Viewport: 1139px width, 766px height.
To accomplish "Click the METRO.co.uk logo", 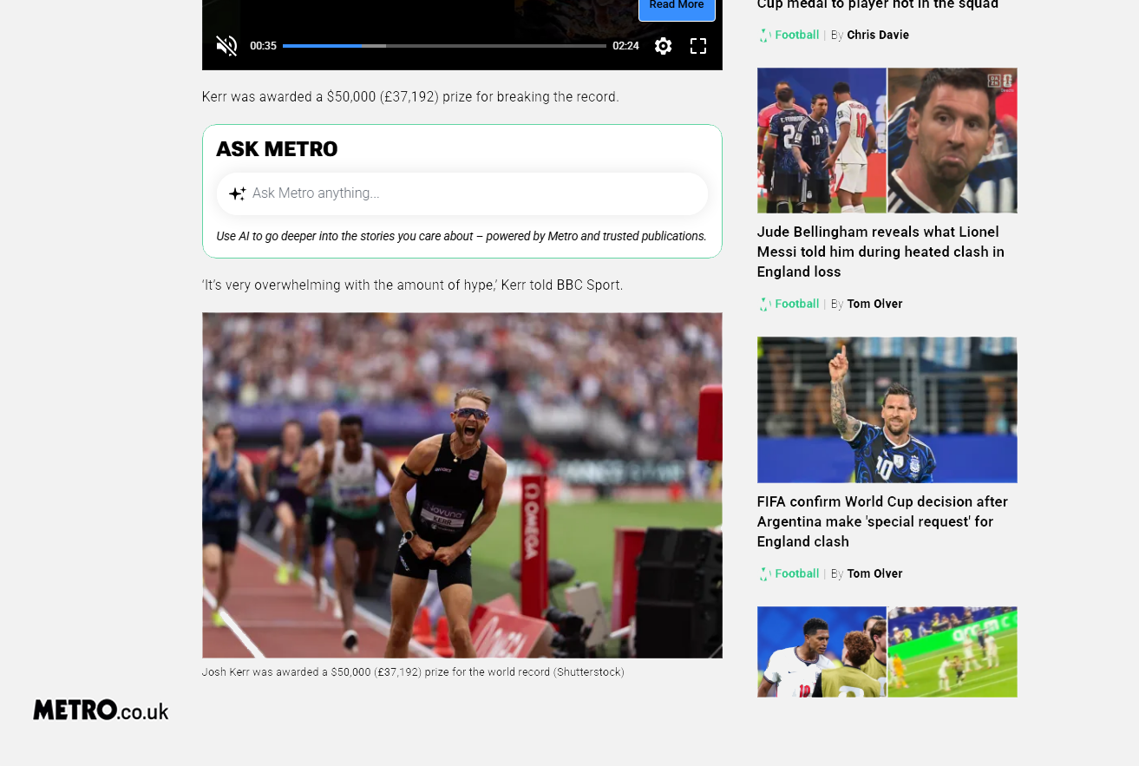I will click(x=101, y=710).
